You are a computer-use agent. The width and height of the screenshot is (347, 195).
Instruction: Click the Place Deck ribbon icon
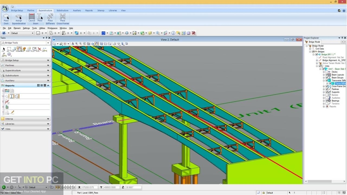pos(6,18)
